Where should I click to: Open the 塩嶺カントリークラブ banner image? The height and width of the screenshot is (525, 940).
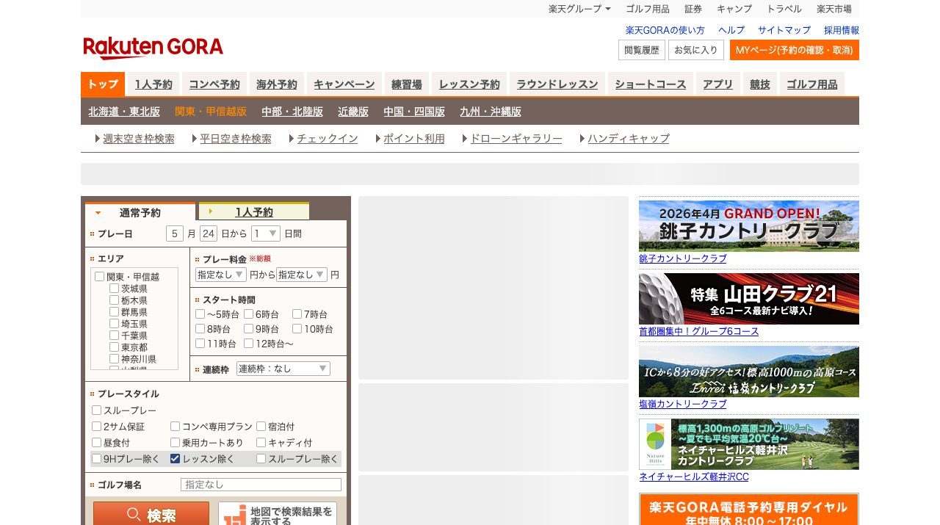(x=749, y=372)
